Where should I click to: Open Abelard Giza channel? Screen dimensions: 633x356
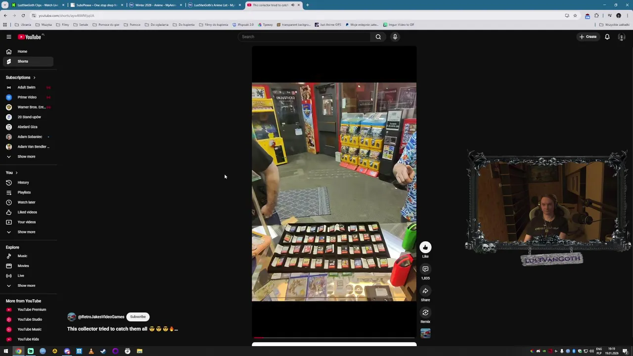click(28, 127)
